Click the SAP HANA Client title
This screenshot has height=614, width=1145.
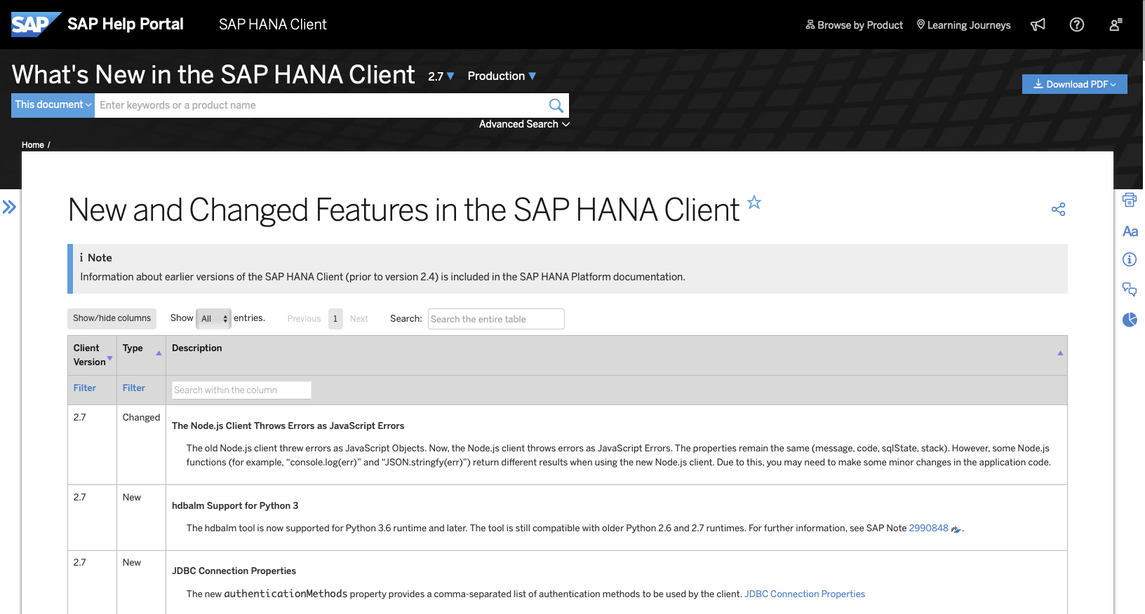(273, 25)
